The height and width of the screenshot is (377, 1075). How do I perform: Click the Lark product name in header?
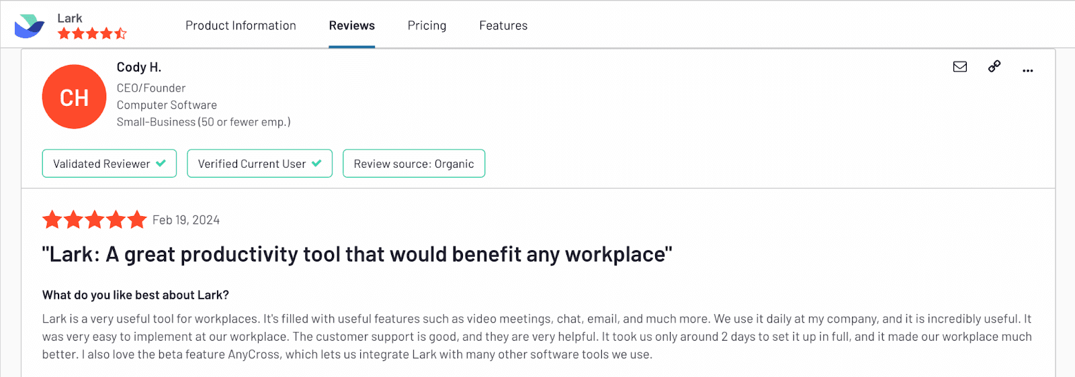pos(70,18)
